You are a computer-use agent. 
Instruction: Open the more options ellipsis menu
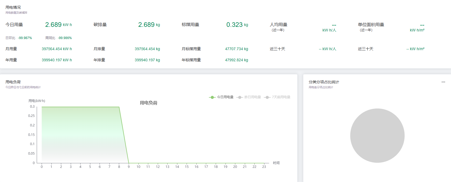[x=443, y=82]
